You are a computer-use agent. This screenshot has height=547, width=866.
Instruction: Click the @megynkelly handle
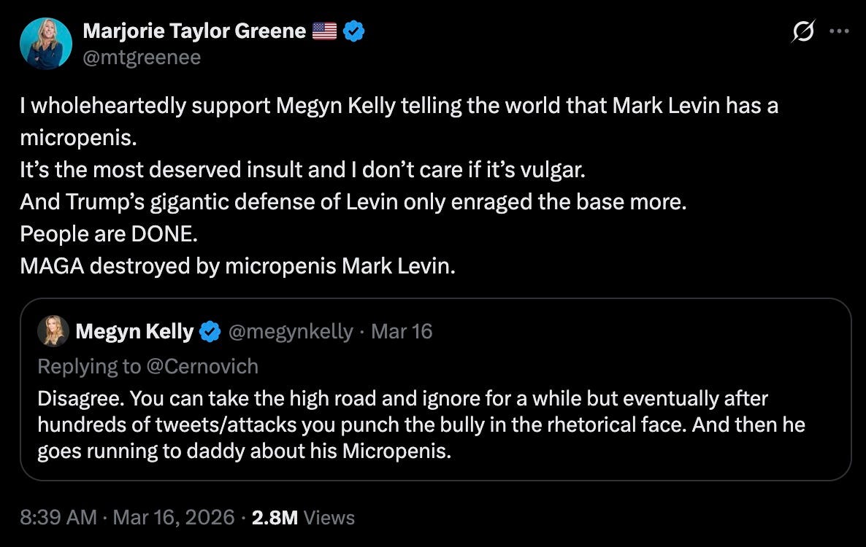tap(291, 332)
